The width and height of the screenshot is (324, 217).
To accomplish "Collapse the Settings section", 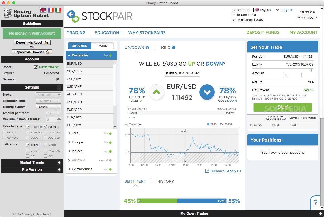I will [59, 88].
